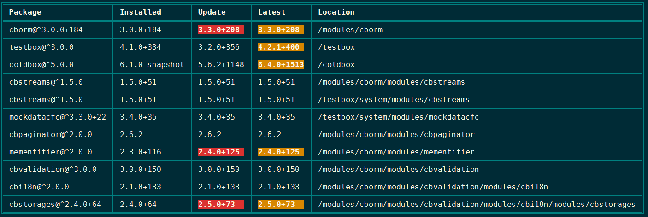The width and height of the screenshot is (648, 217).
Task: Click the Installed column header
Action: [141, 12]
